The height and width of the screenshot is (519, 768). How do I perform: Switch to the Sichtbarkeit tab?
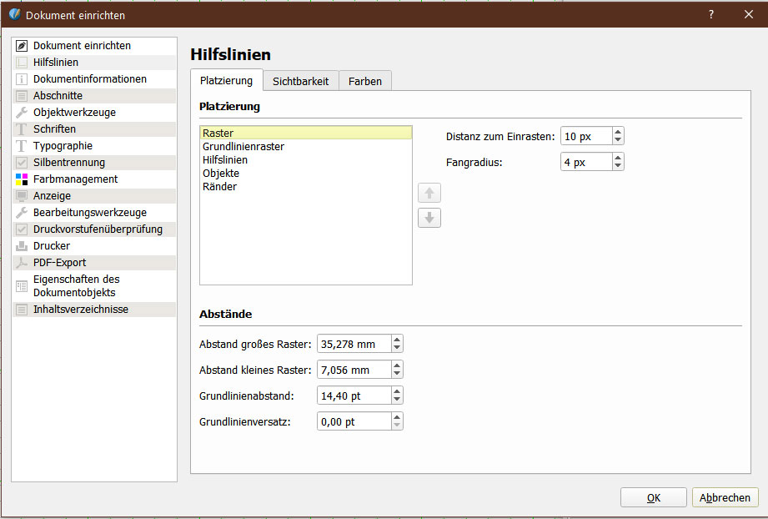coord(300,81)
